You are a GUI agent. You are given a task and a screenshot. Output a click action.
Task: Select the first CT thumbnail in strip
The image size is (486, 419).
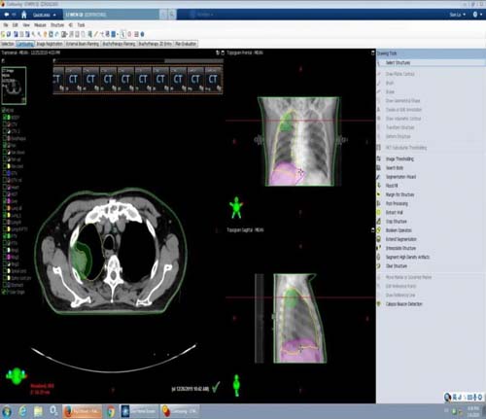coord(58,80)
